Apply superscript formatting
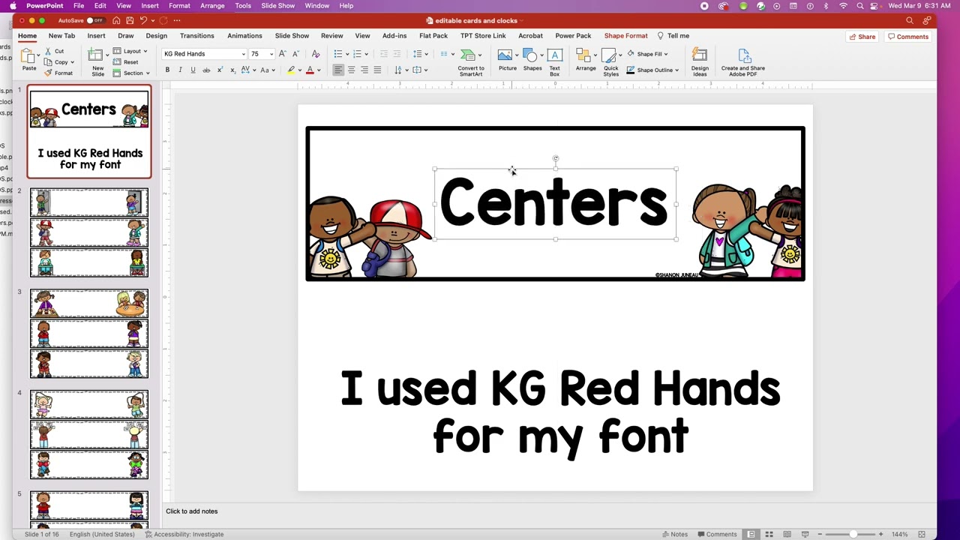 (220, 70)
